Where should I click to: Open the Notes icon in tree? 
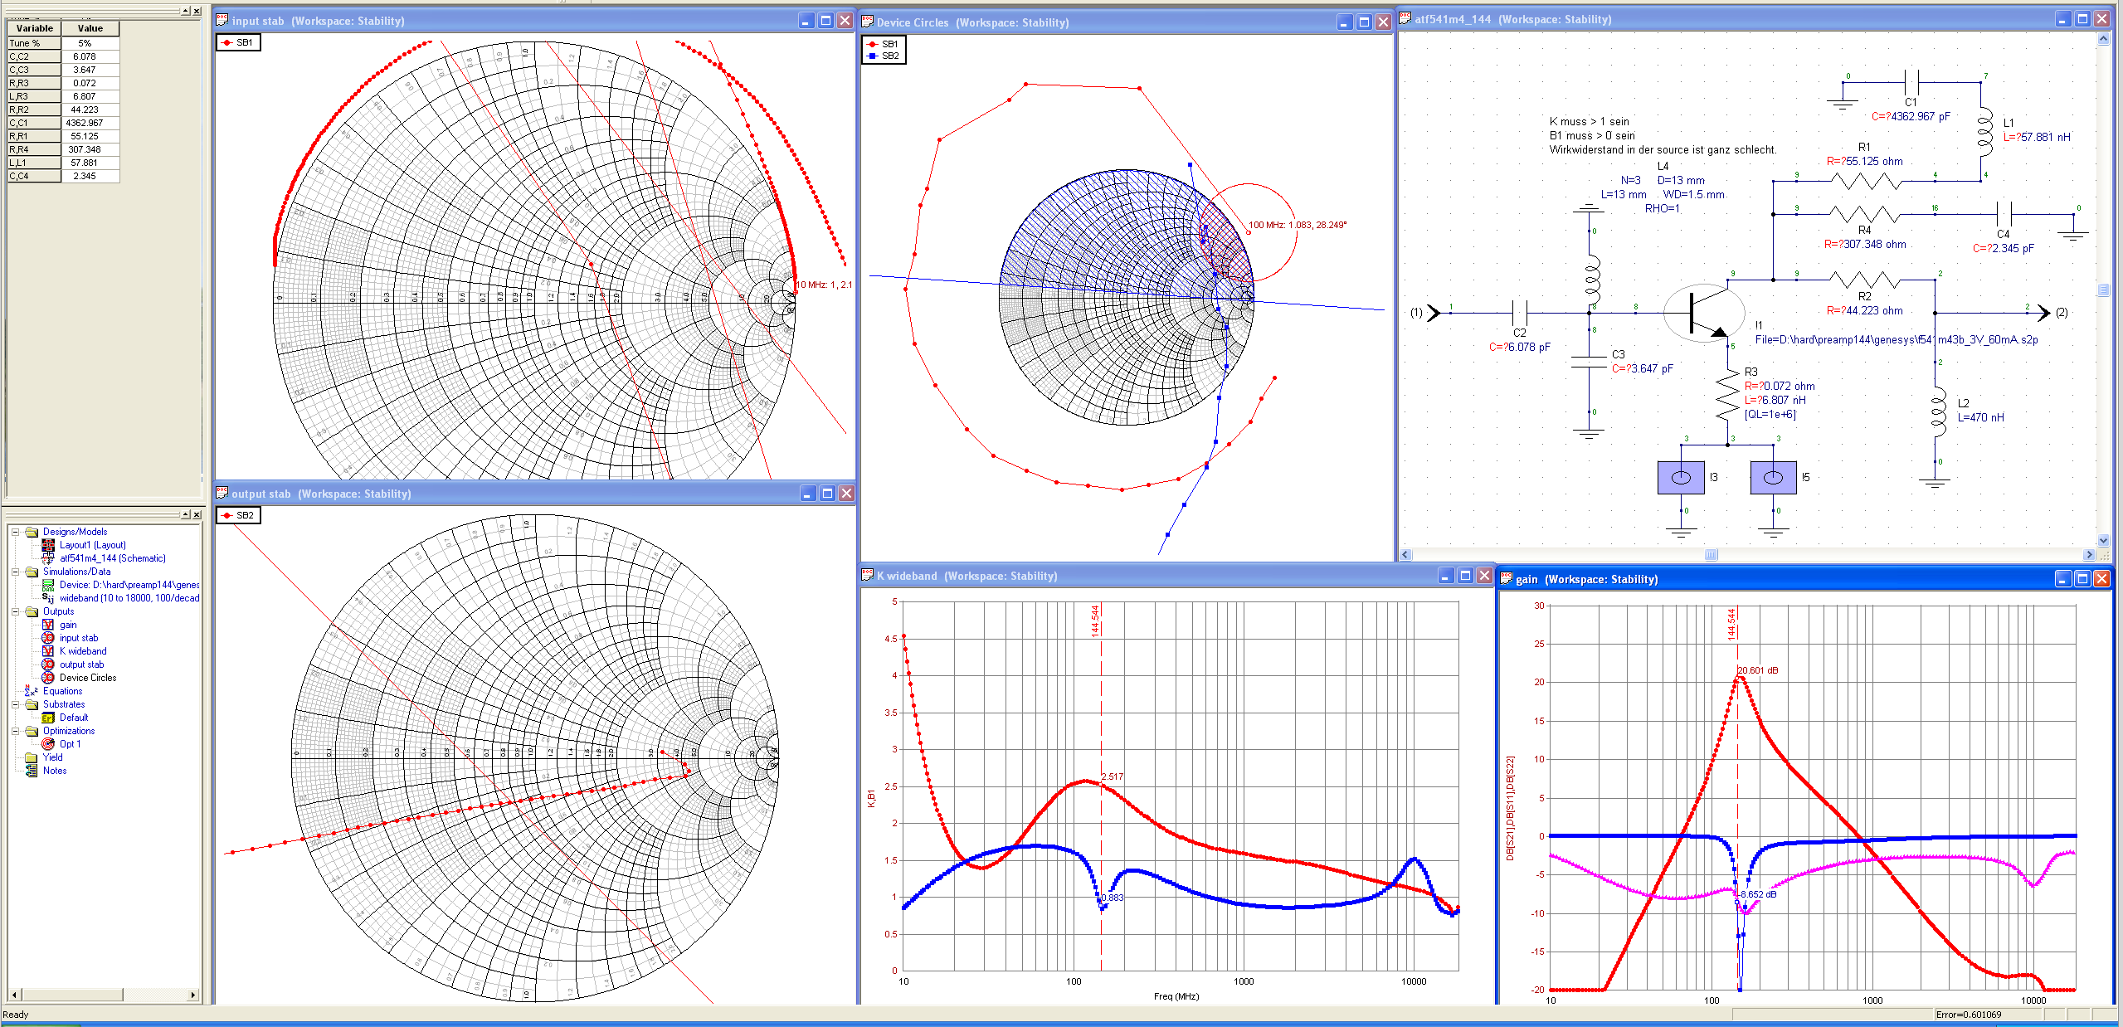tap(32, 771)
